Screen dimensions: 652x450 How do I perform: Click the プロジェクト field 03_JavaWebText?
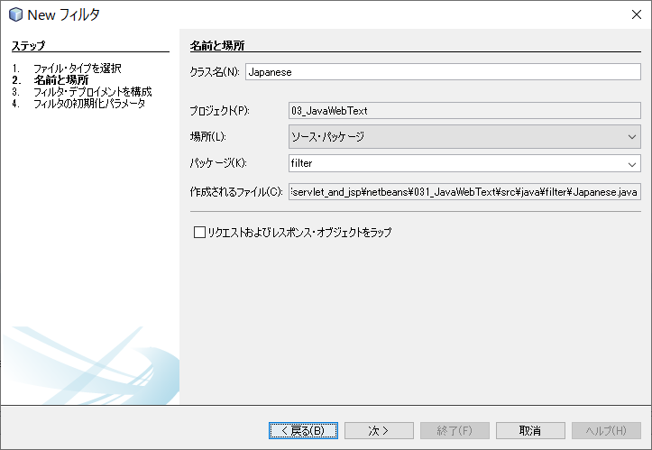pyautogui.click(x=464, y=111)
